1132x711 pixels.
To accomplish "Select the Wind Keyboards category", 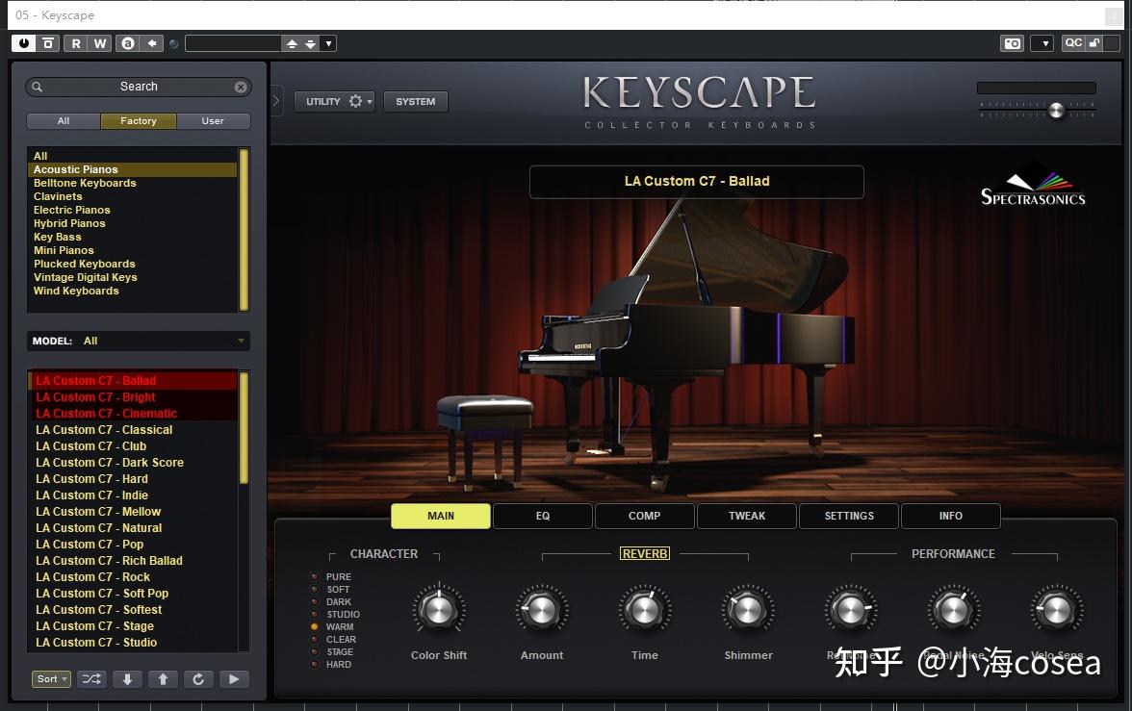I will (132, 291).
